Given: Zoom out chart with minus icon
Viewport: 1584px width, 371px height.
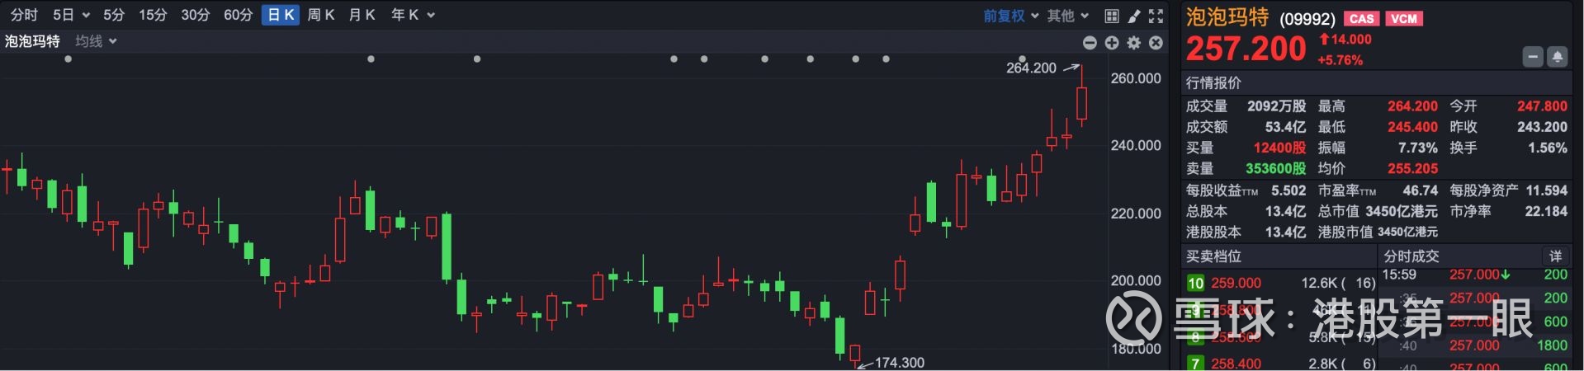Looking at the screenshot, I should click(x=1090, y=42).
